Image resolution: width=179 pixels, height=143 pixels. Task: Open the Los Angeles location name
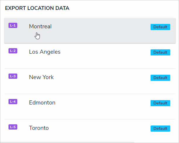[x=45, y=52]
